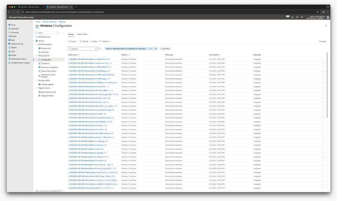Screen dimensions: 337x201
Task: Collapse the Manage updates section
Action: (36, 80)
